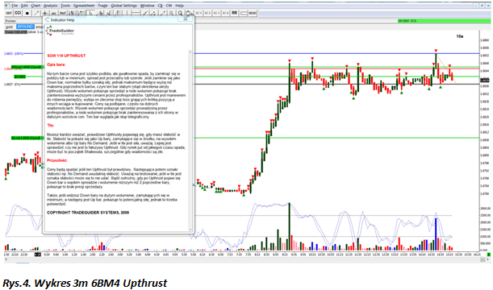This screenshot has height=290, width=493.
Task: Click the GEOC toolbar button
Action: point(253,13)
